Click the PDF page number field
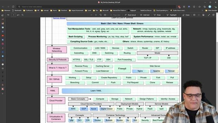This screenshot has width=218, height=123. (14, 15)
